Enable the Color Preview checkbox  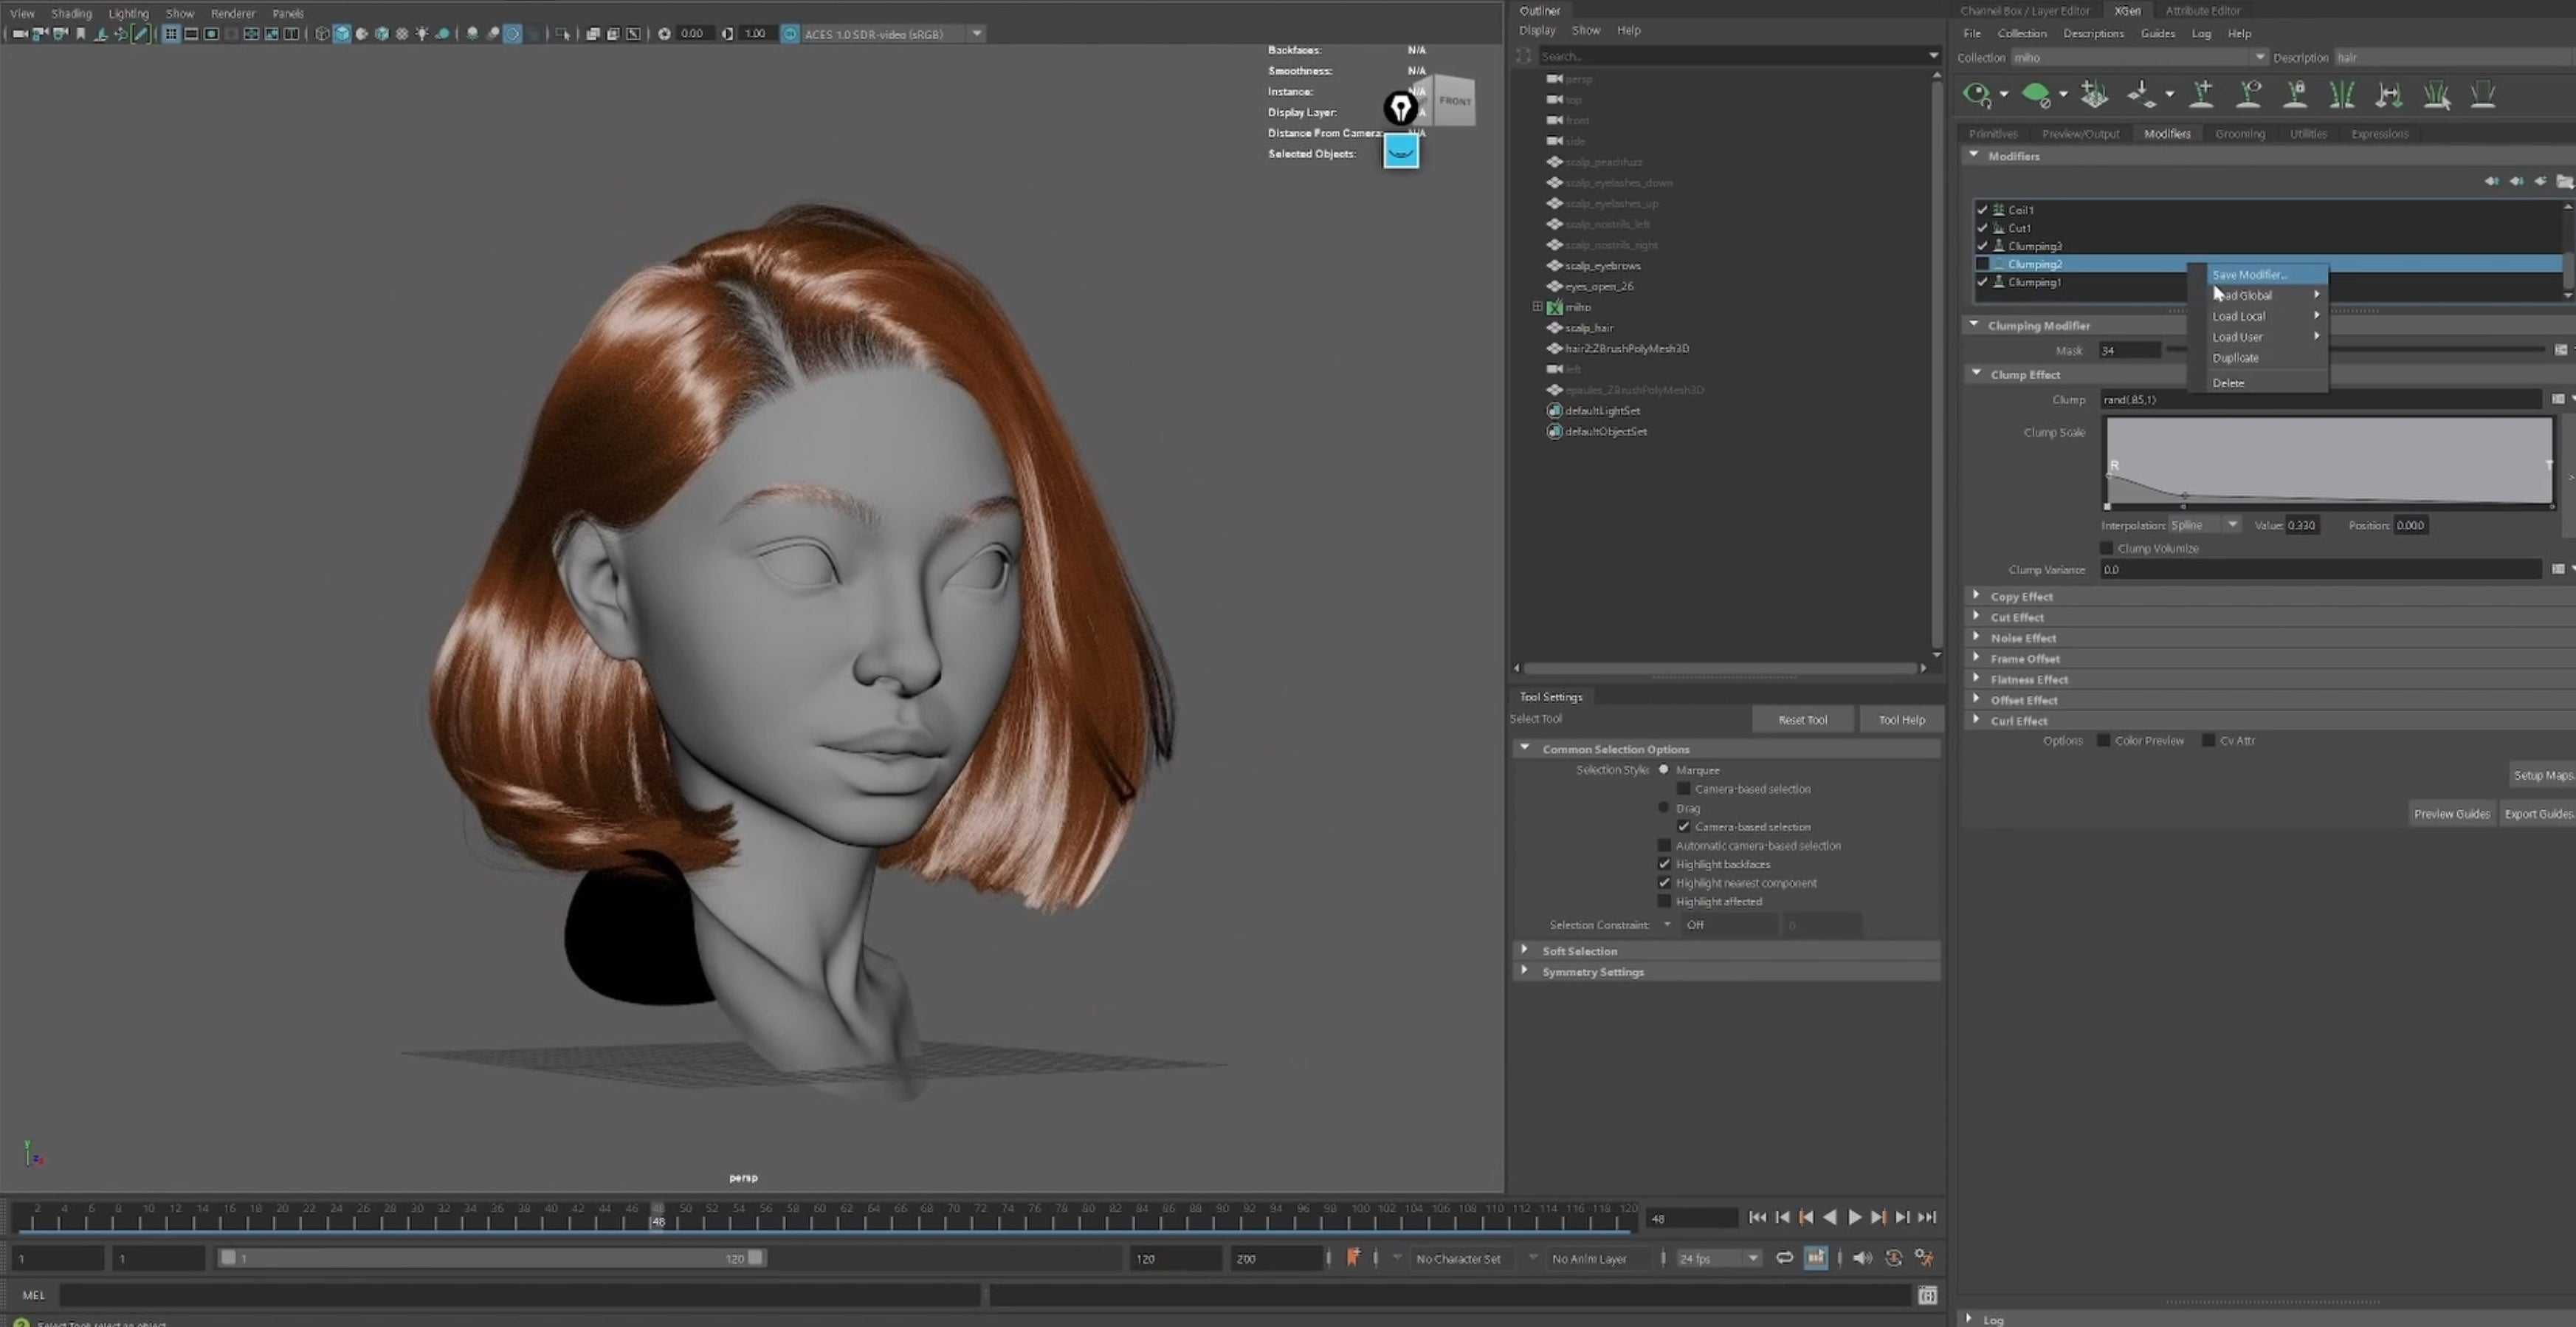pos(2103,741)
